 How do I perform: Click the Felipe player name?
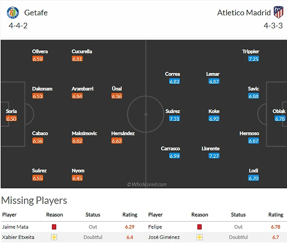click(155, 227)
